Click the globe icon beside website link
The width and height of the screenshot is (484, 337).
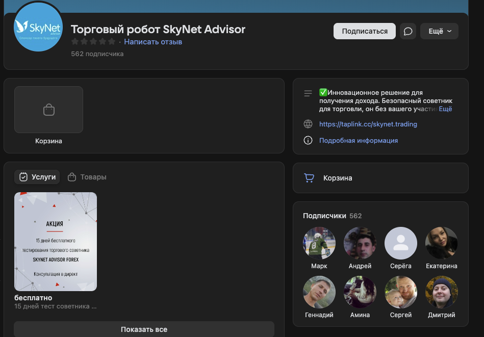click(x=308, y=124)
